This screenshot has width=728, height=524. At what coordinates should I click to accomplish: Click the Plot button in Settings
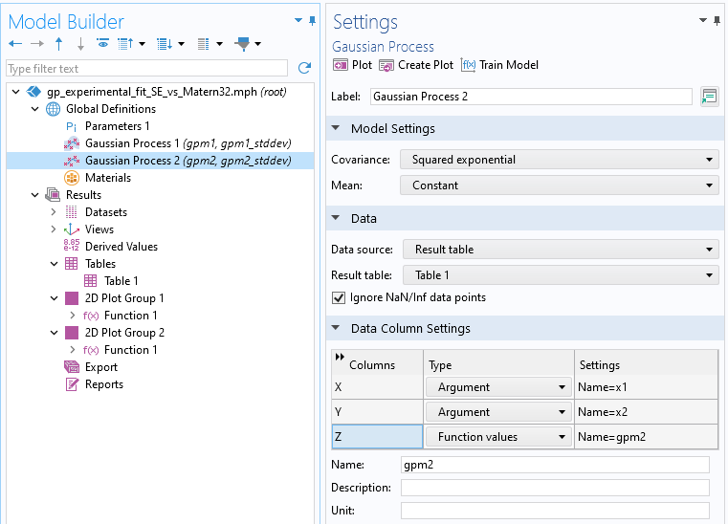pos(352,65)
